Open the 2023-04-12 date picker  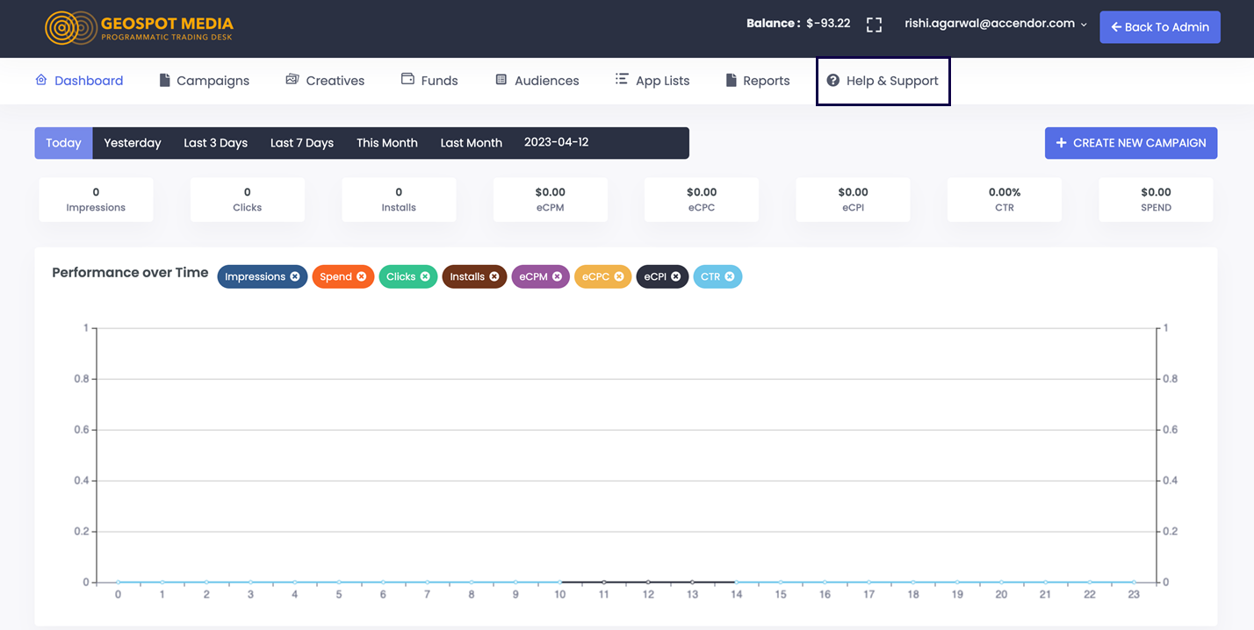[557, 142]
